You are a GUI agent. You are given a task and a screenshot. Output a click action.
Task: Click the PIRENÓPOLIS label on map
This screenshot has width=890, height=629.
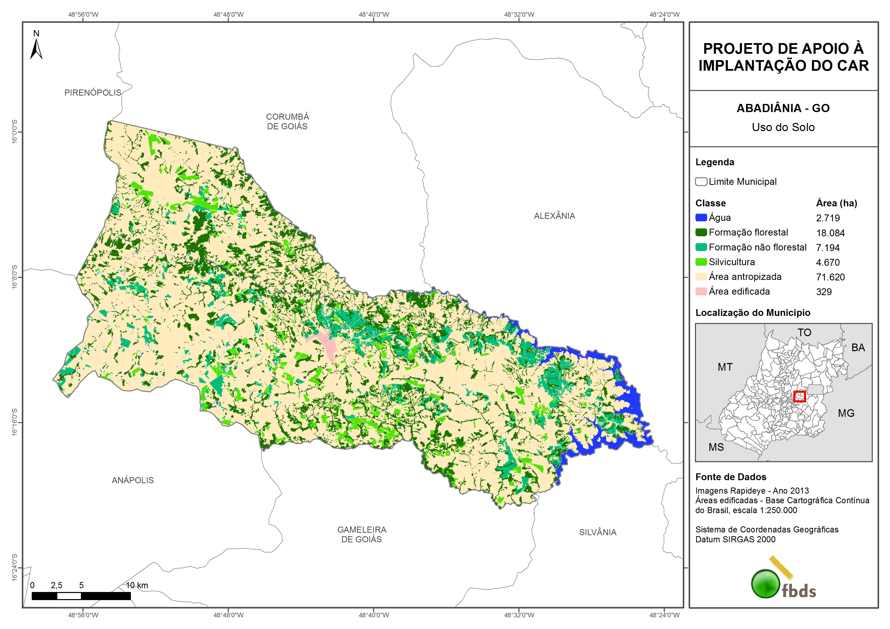point(93,93)
